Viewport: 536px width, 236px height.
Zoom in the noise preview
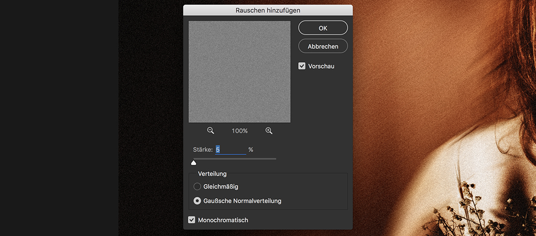pyautogui.click(x=269, y=130)
